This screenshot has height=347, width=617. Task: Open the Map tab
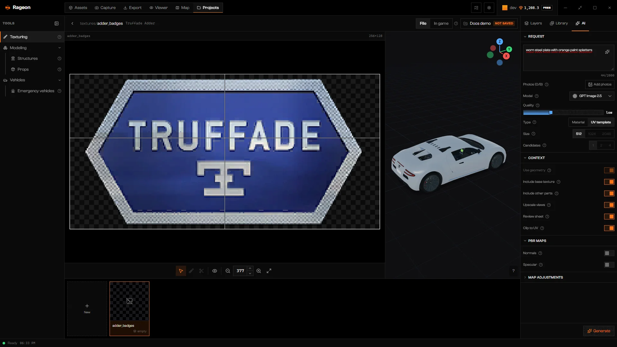(x=182, y=8)
